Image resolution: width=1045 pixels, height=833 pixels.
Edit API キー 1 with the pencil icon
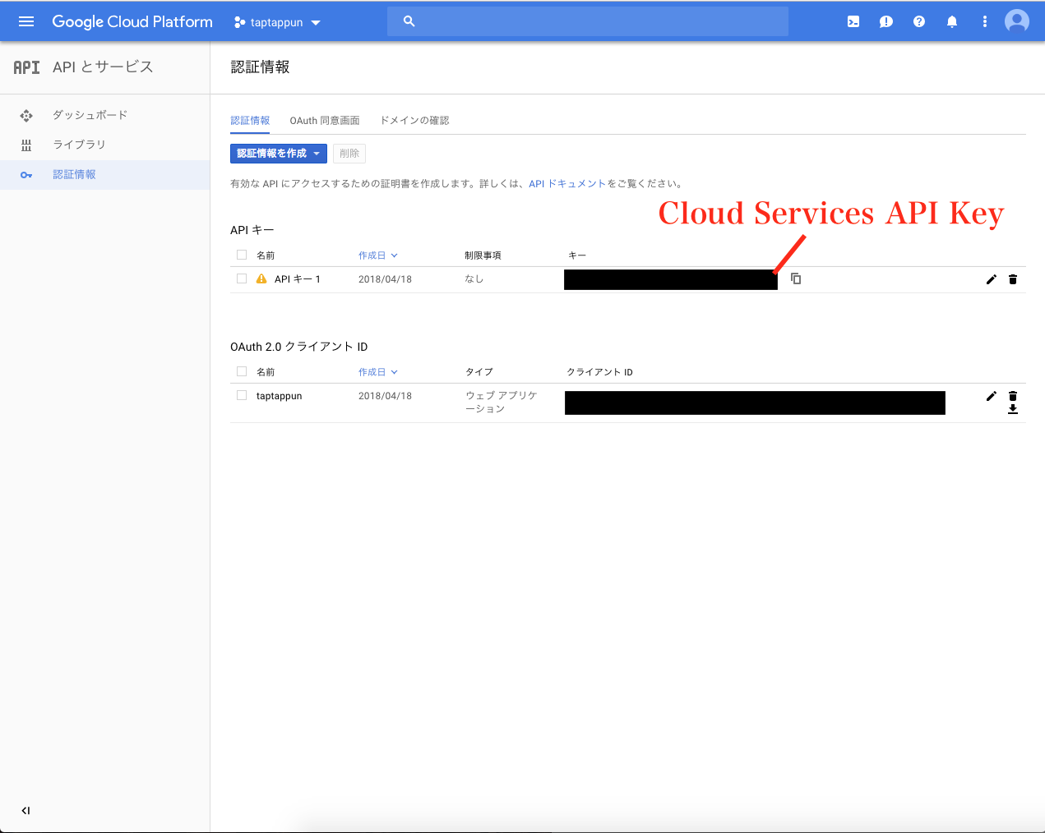992,278
